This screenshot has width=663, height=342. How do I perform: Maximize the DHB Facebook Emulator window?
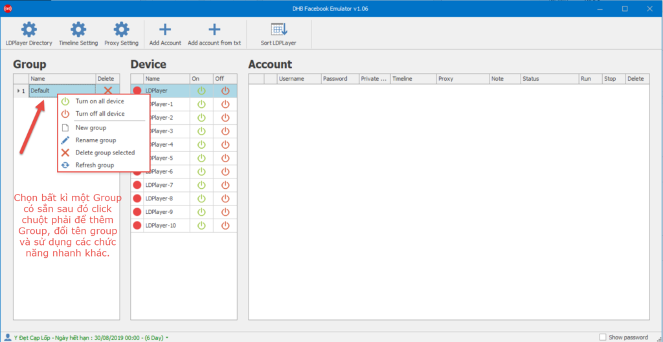click(625, 8)
